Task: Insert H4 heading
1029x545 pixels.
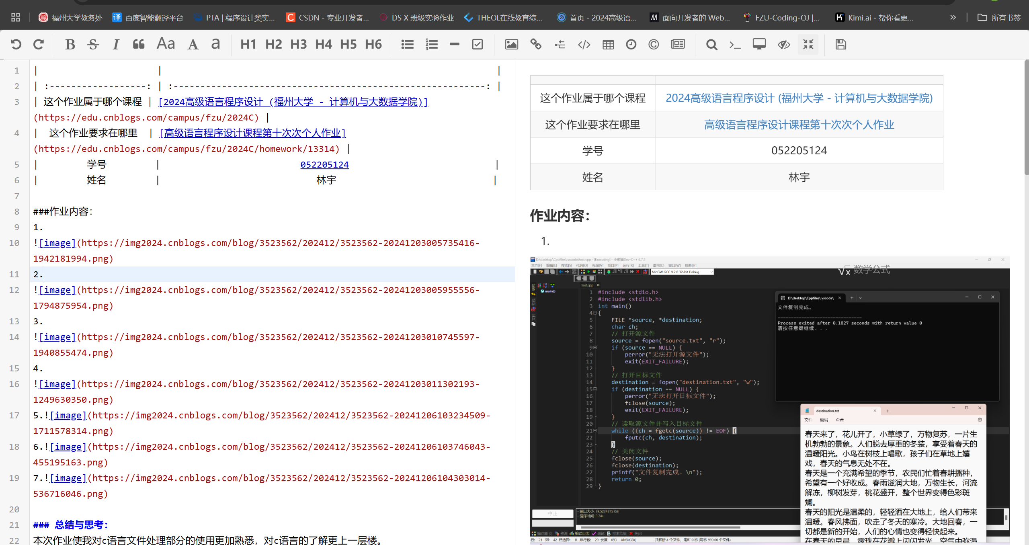Action: pyautogui.click(x=324, y=44)
